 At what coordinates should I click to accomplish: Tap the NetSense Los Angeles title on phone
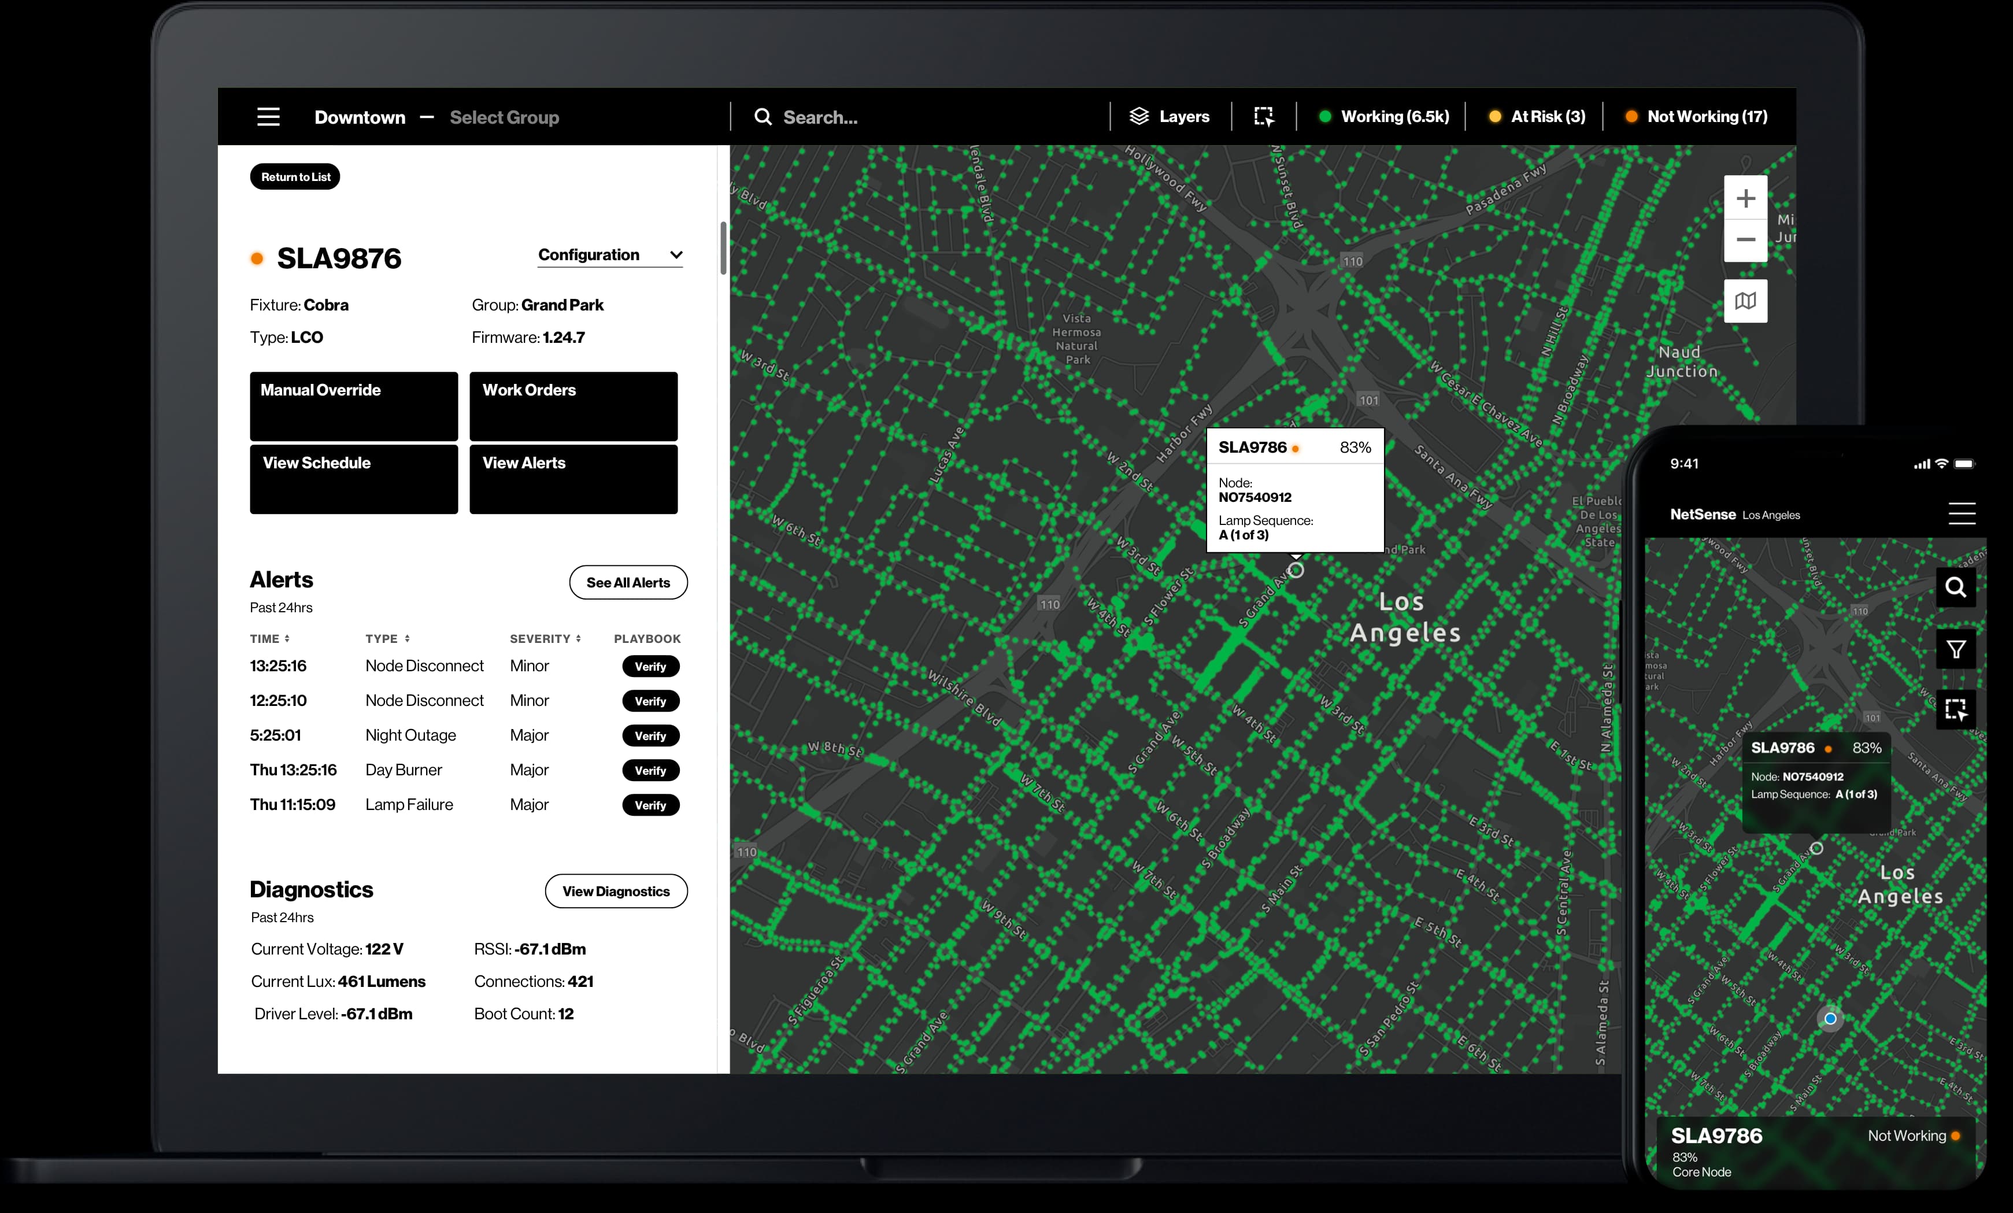1734,515
